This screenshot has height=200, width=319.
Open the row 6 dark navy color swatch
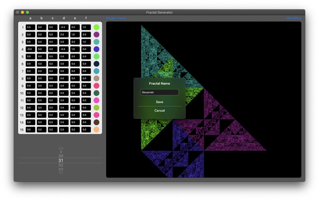[96, 64]
